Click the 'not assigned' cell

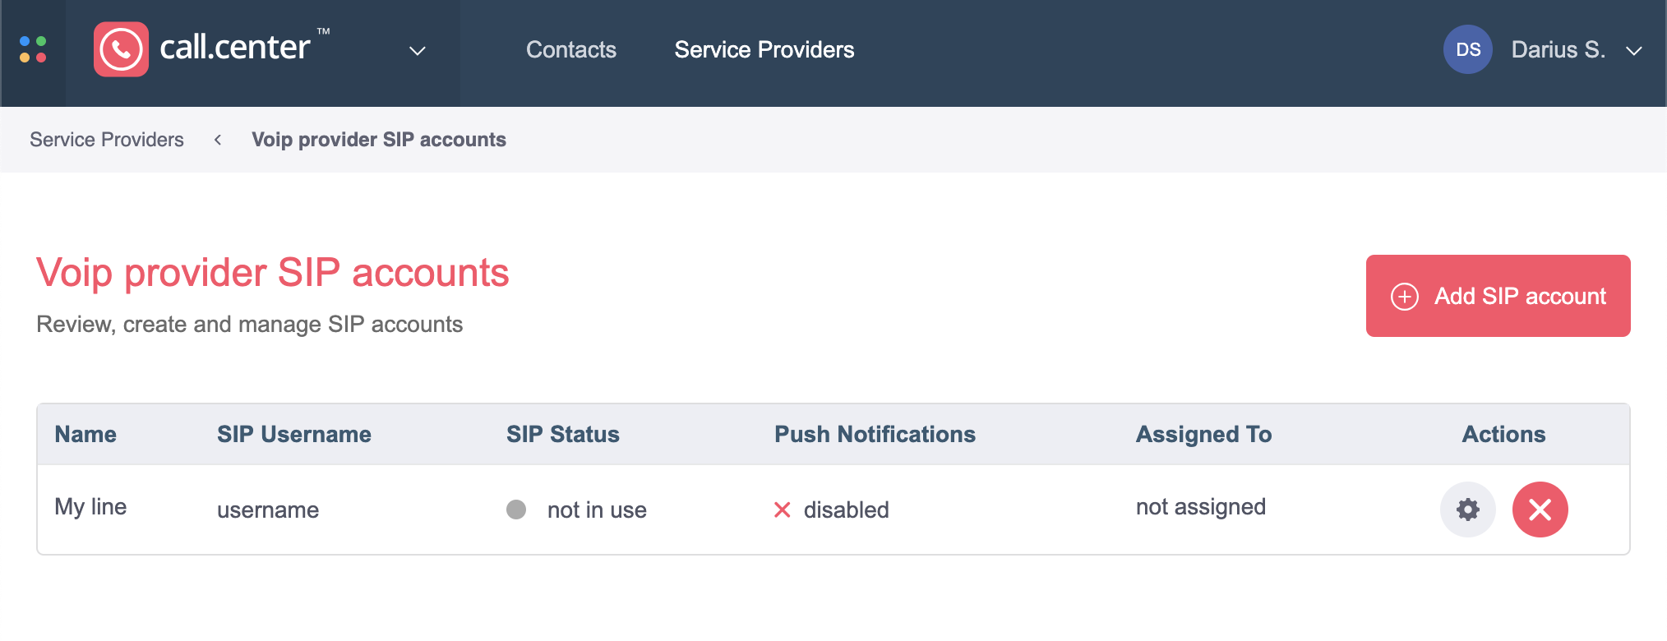pyautogui.click(x=1200, y=507)
